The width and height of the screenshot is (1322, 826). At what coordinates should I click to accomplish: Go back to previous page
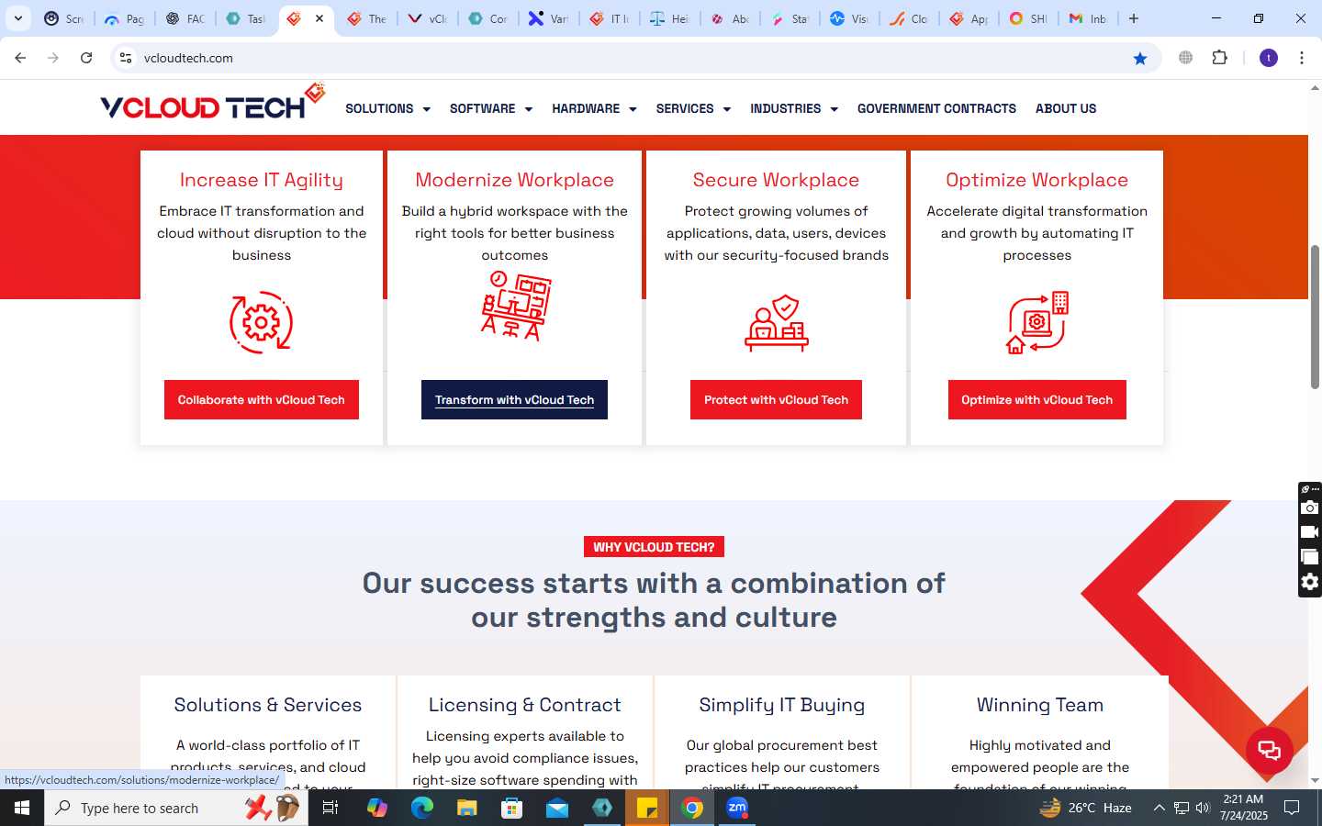(20, 58)
